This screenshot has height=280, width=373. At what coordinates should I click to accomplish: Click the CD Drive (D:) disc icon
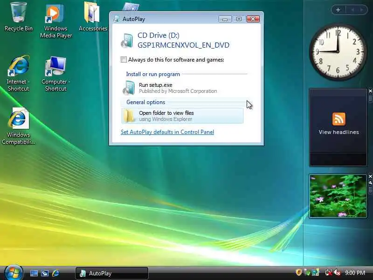127,41
